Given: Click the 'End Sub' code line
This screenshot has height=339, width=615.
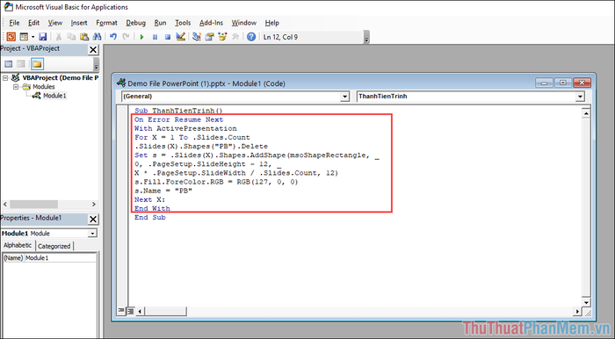Looking at the screenshot, I should pos(150,218).
